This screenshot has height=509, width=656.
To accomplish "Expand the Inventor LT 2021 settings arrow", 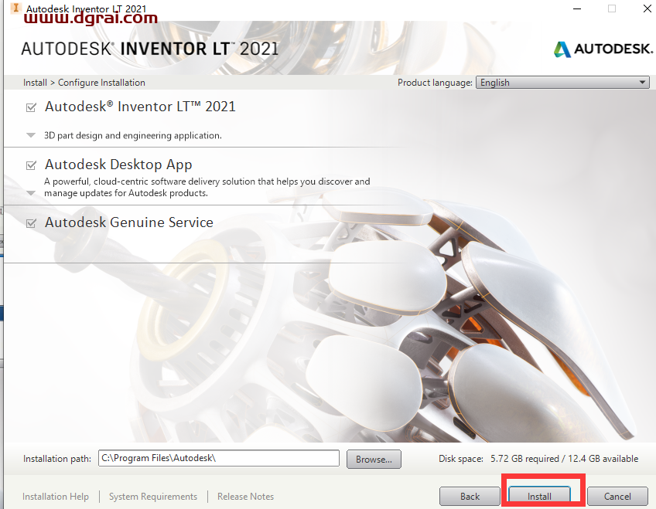I will [x=31, y=135].
